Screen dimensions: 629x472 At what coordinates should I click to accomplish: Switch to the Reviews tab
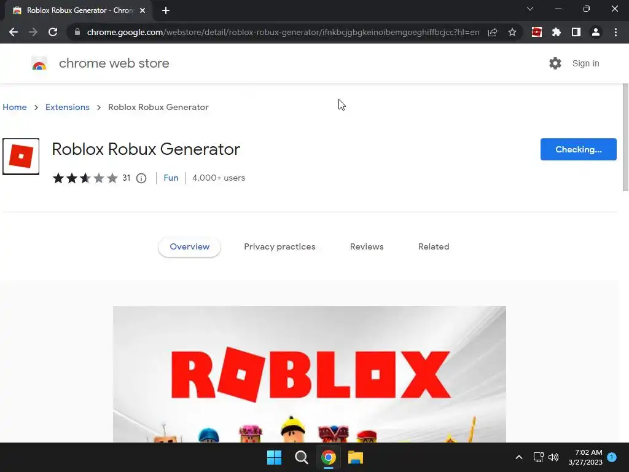[367, 247]
